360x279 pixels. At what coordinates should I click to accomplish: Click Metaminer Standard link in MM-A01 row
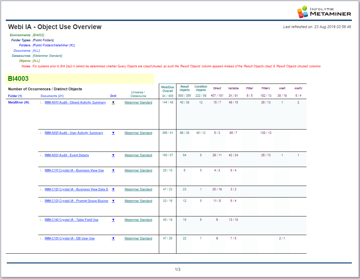coord(138,102)
